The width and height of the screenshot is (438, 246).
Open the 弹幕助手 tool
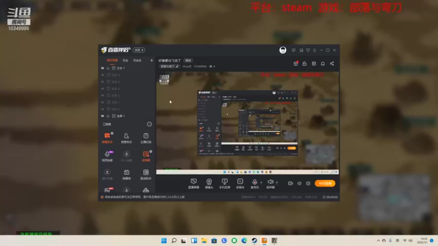107,138
